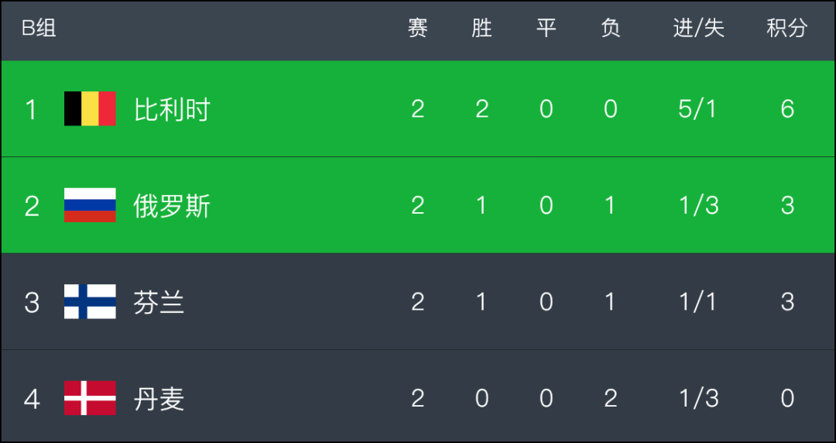Click the Belgium flag icon
The width and height of the screenshot is (836, 443).
pyautogui.click(x=90, y=109)
